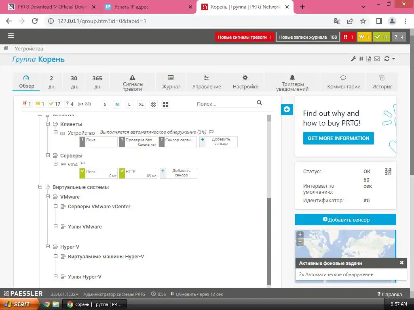
Task: Collapse the Серверы group
Action: point(48,155)
